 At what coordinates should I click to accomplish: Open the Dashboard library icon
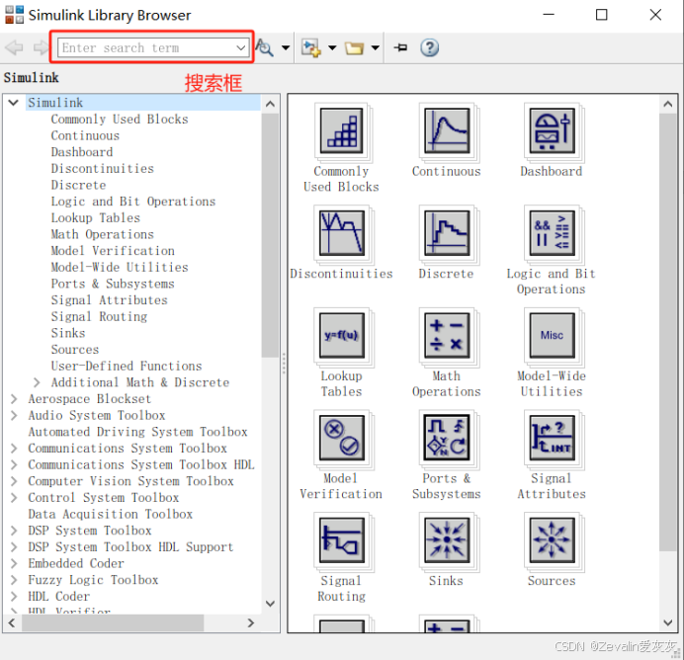pos(552,131)
